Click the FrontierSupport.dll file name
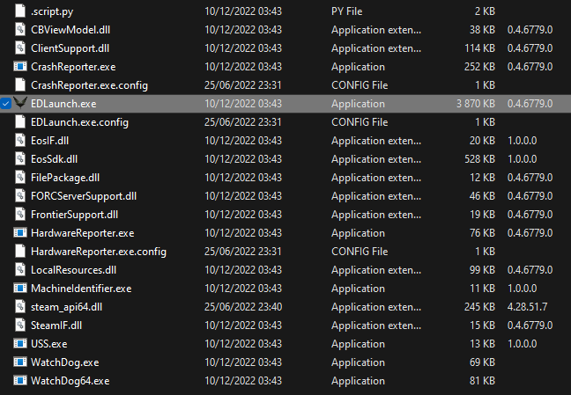The width and height of the screenshot is (571, 395). (x=74, y=215)
